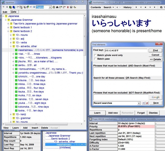165x151 pixels.
Task: Open the Recent searches dropdown
Action: [x=139, y=103]
